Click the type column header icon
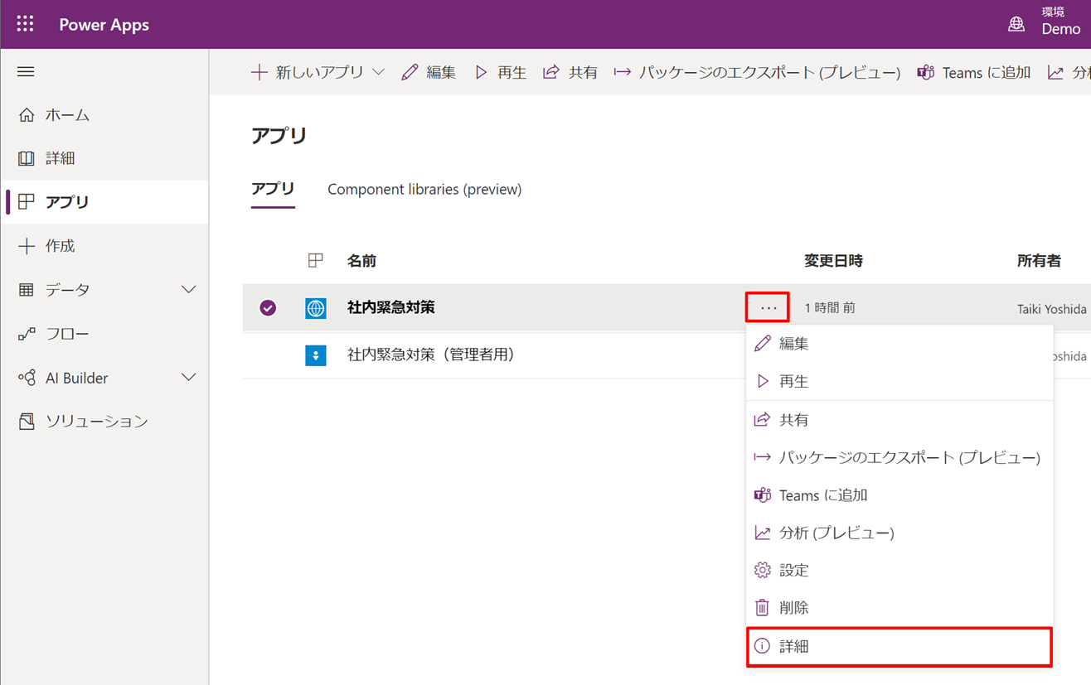This screenshot has height=685, width=1091. [x=315, y=261]
